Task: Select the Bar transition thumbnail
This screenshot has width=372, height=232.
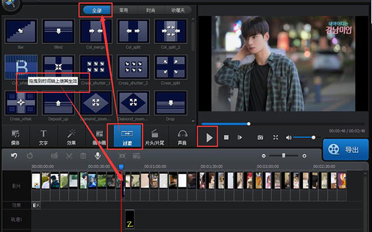Action: [x=21, y=32]
